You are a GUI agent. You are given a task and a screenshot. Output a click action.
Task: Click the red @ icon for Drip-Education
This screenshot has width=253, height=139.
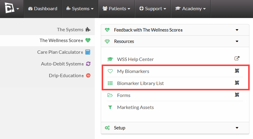(x=88, y=75)
